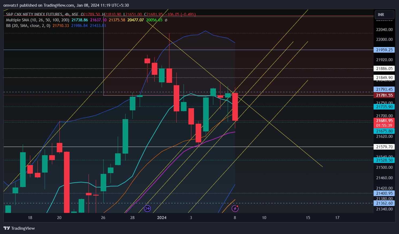This screenshot has width=399, height=234.
Task: Click the cyan SMA value 21738.86
Action: [x=80, y=20]
